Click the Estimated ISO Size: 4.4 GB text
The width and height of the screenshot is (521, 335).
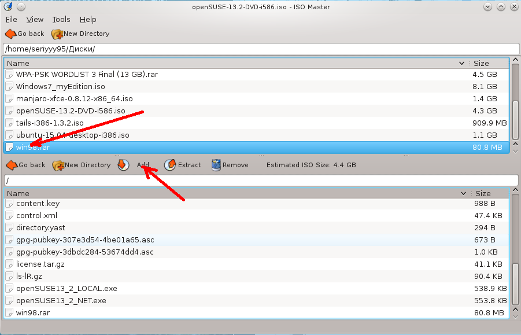click(x=311, y=165)
